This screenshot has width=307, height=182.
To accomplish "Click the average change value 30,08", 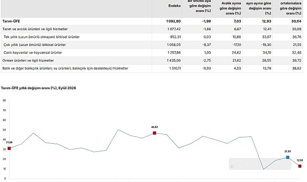I will pos(297,29).
